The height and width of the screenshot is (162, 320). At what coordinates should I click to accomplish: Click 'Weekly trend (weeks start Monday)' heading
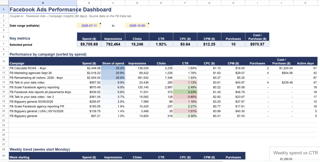[x=40, y=150]
